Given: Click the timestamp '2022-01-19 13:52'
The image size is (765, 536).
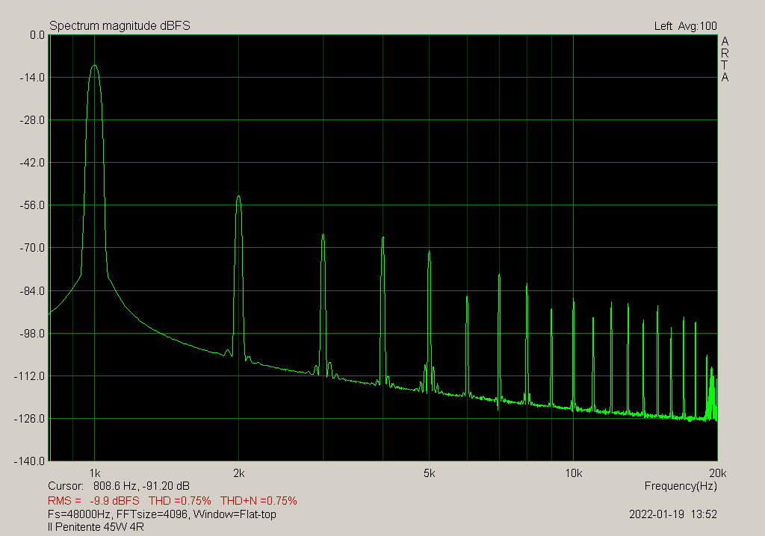Looking at the screenshot, I should (673, 514).
